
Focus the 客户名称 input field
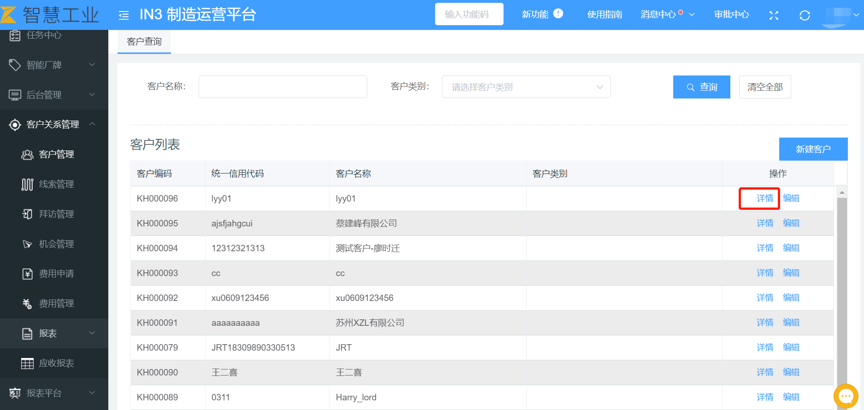pyautogui.click(x=282, y=87)
